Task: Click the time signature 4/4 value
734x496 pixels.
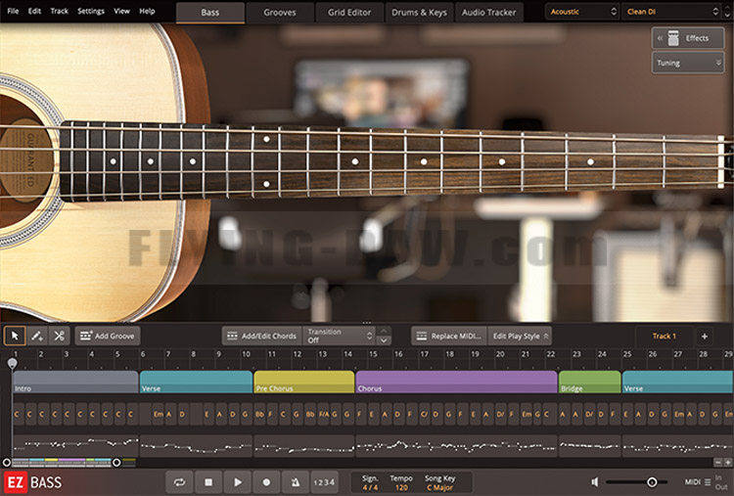Action: 370,487
